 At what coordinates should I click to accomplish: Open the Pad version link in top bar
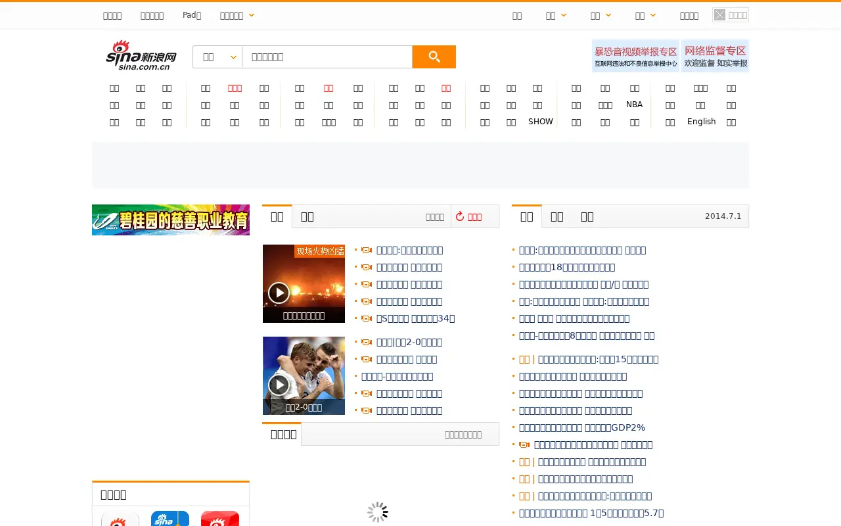192,15
